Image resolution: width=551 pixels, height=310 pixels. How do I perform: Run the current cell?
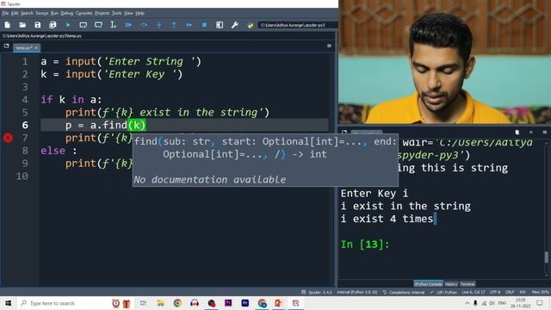pos(83,25)
